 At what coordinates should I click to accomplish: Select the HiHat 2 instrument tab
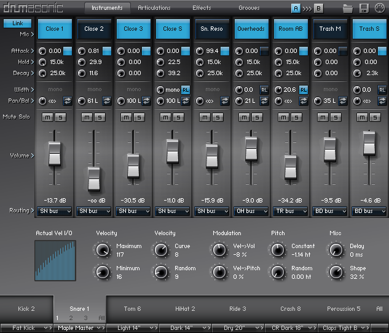[185, 309]
